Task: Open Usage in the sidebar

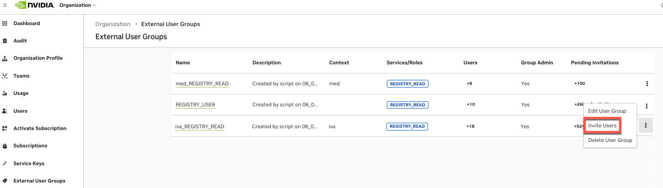Action: point(21,93)
